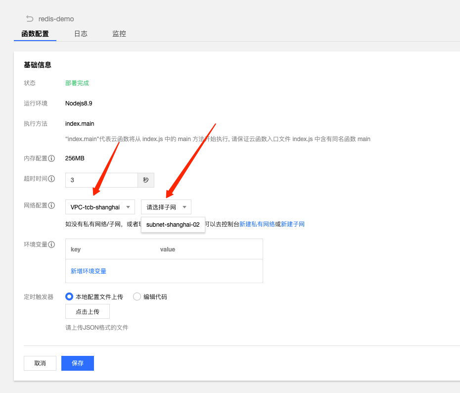Focus the 超时时间 timeout input field

pyautogui.click(x=101, y=180)
